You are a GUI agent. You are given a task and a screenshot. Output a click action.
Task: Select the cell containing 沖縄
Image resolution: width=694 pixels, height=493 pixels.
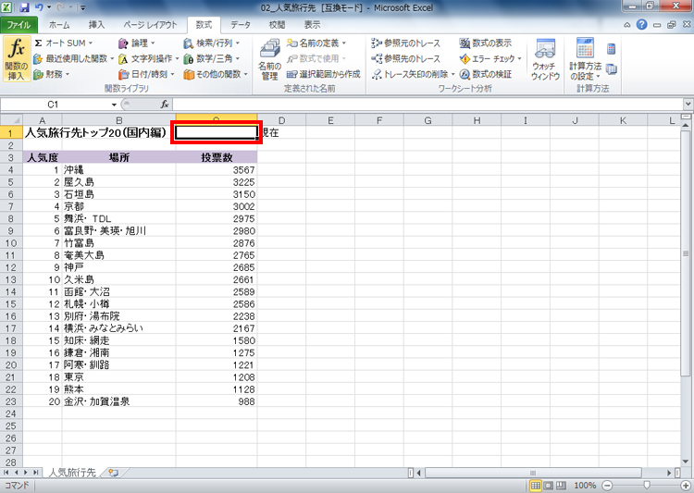[119, 169]
